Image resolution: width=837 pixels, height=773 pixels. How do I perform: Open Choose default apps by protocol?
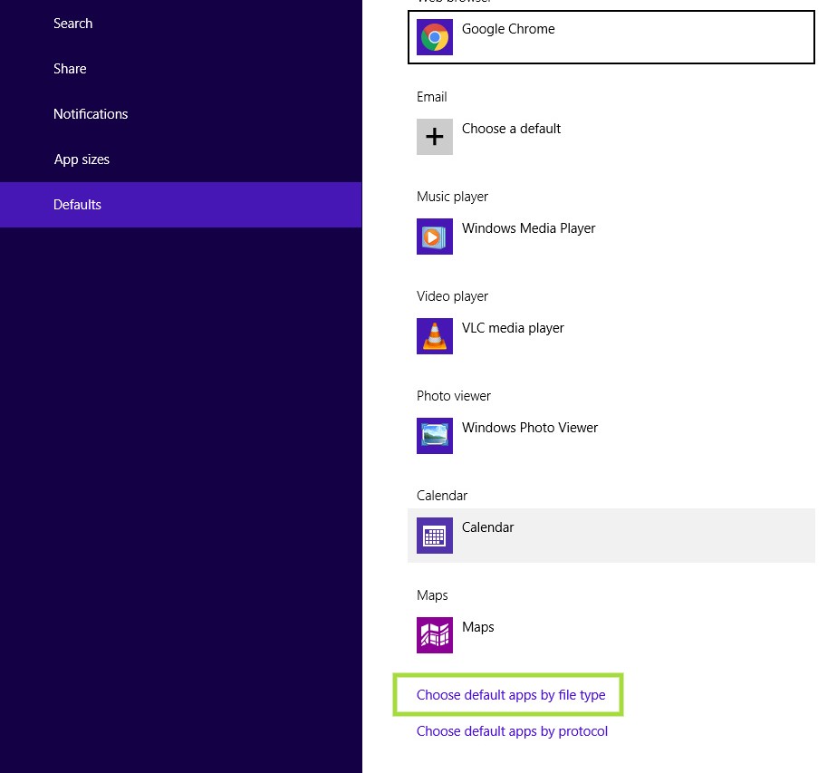coord(512,731)
